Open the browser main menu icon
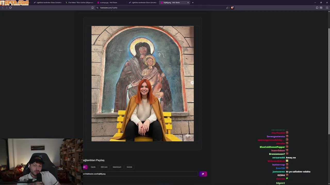The height and width of the screenshot is (185, 330). point(327,8)
